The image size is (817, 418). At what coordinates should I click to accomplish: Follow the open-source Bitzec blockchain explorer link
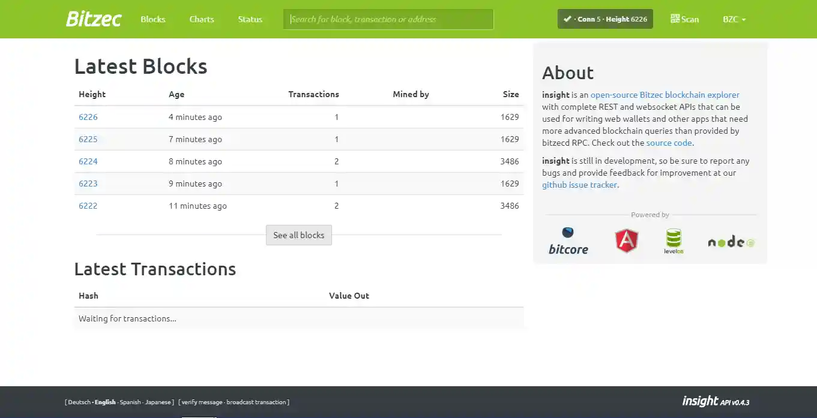tap(665, 95)
